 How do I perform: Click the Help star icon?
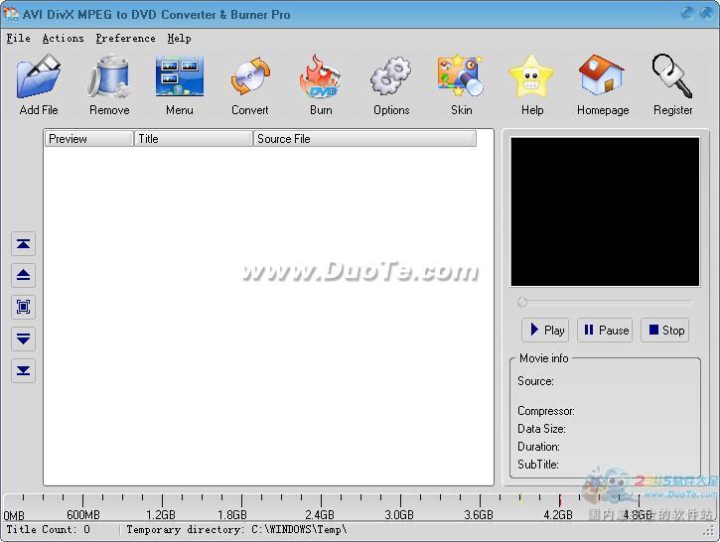[x=531, y=76]
